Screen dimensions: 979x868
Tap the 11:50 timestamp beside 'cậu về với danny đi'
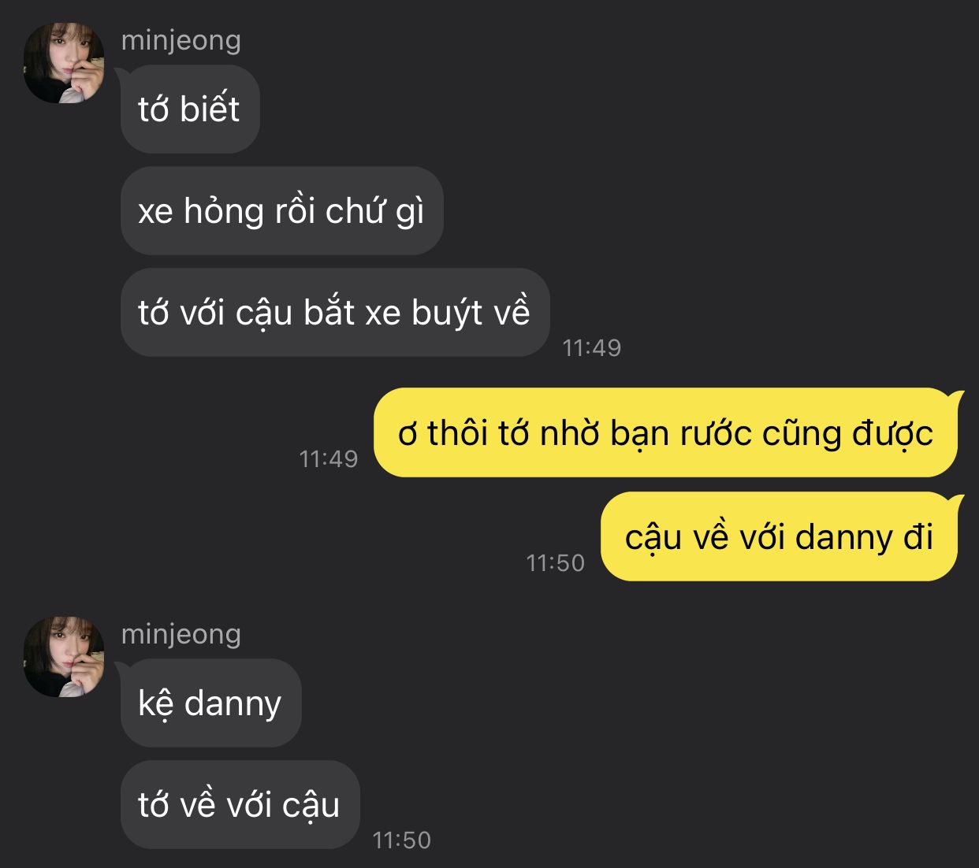pyautogui.click(x=556, y=562)
